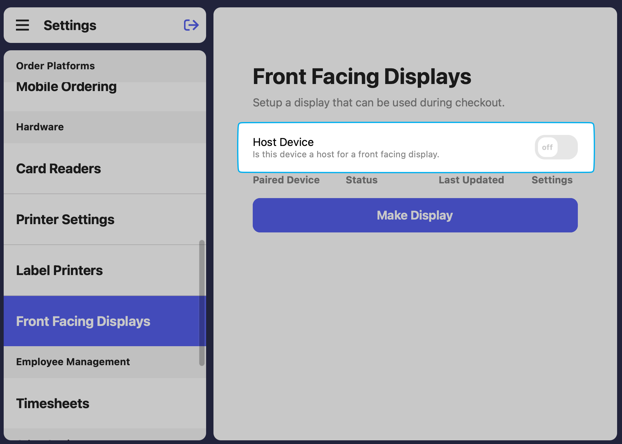Click the Settings title in header
Screen dimensions: 622x444
coord(70,25)
